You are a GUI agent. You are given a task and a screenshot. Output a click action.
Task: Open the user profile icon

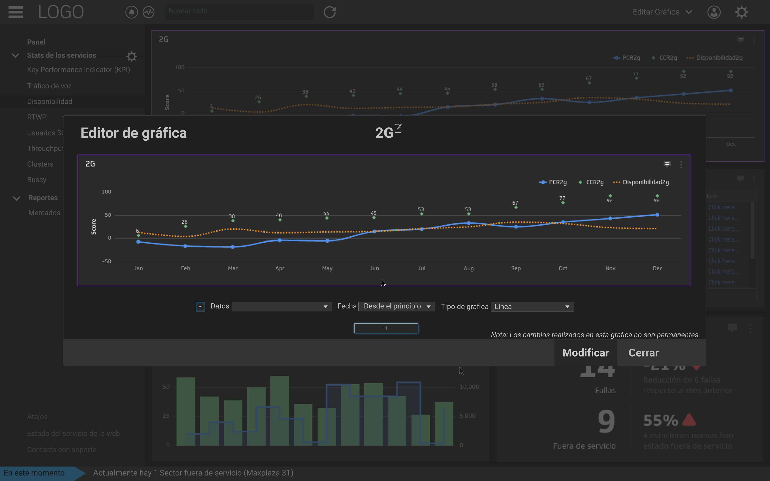click(x=714, y=12)
